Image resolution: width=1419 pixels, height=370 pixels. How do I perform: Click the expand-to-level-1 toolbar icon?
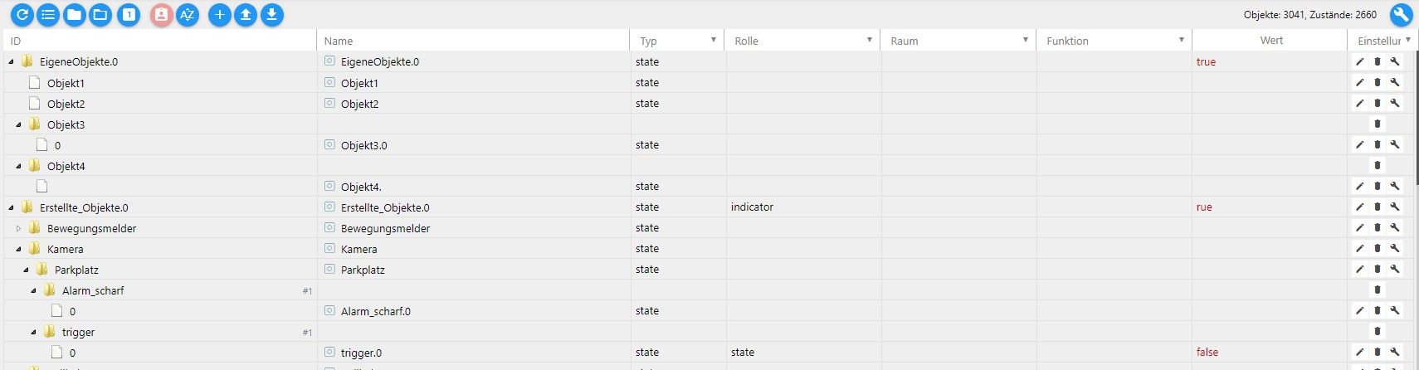pos(129,14)
